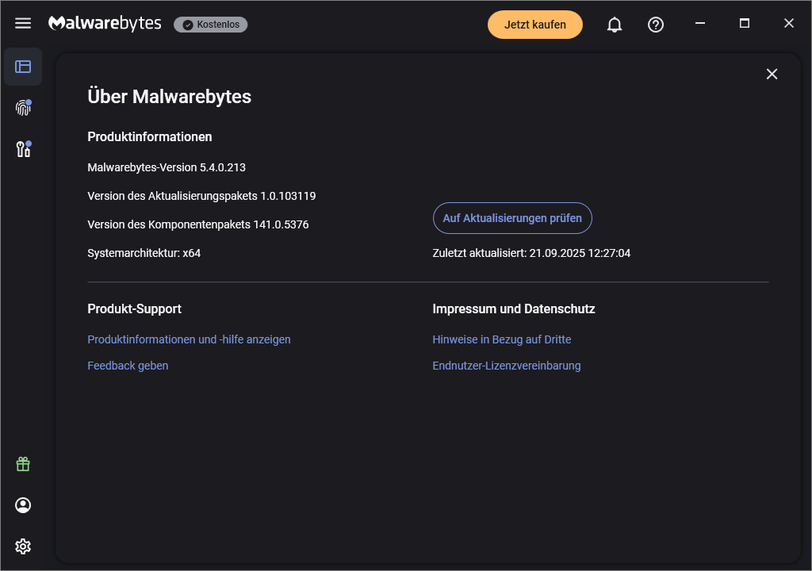Screen dimensions: 812x571
Task: Click the green gift icon
Action: click(x=23, y=464)
